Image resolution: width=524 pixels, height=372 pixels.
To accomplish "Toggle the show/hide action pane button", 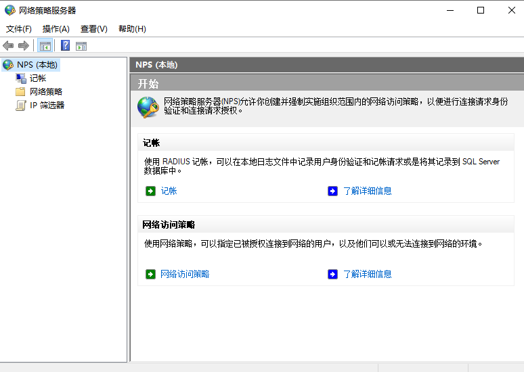I will coord(81,46).
